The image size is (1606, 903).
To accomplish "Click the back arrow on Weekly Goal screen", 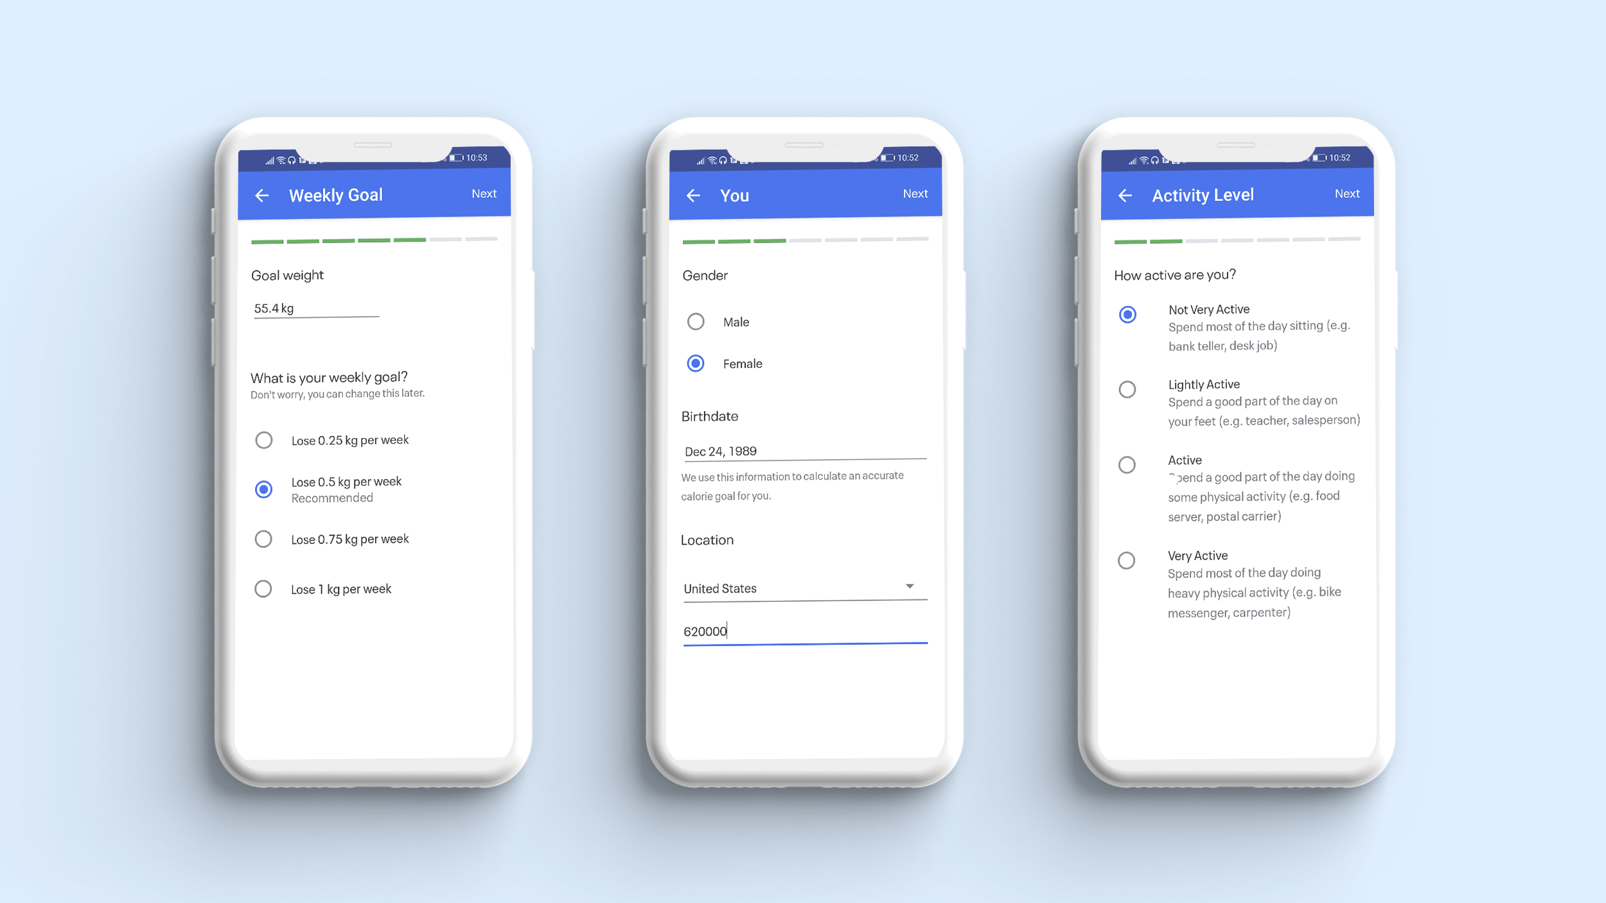I will pos(261,194).
